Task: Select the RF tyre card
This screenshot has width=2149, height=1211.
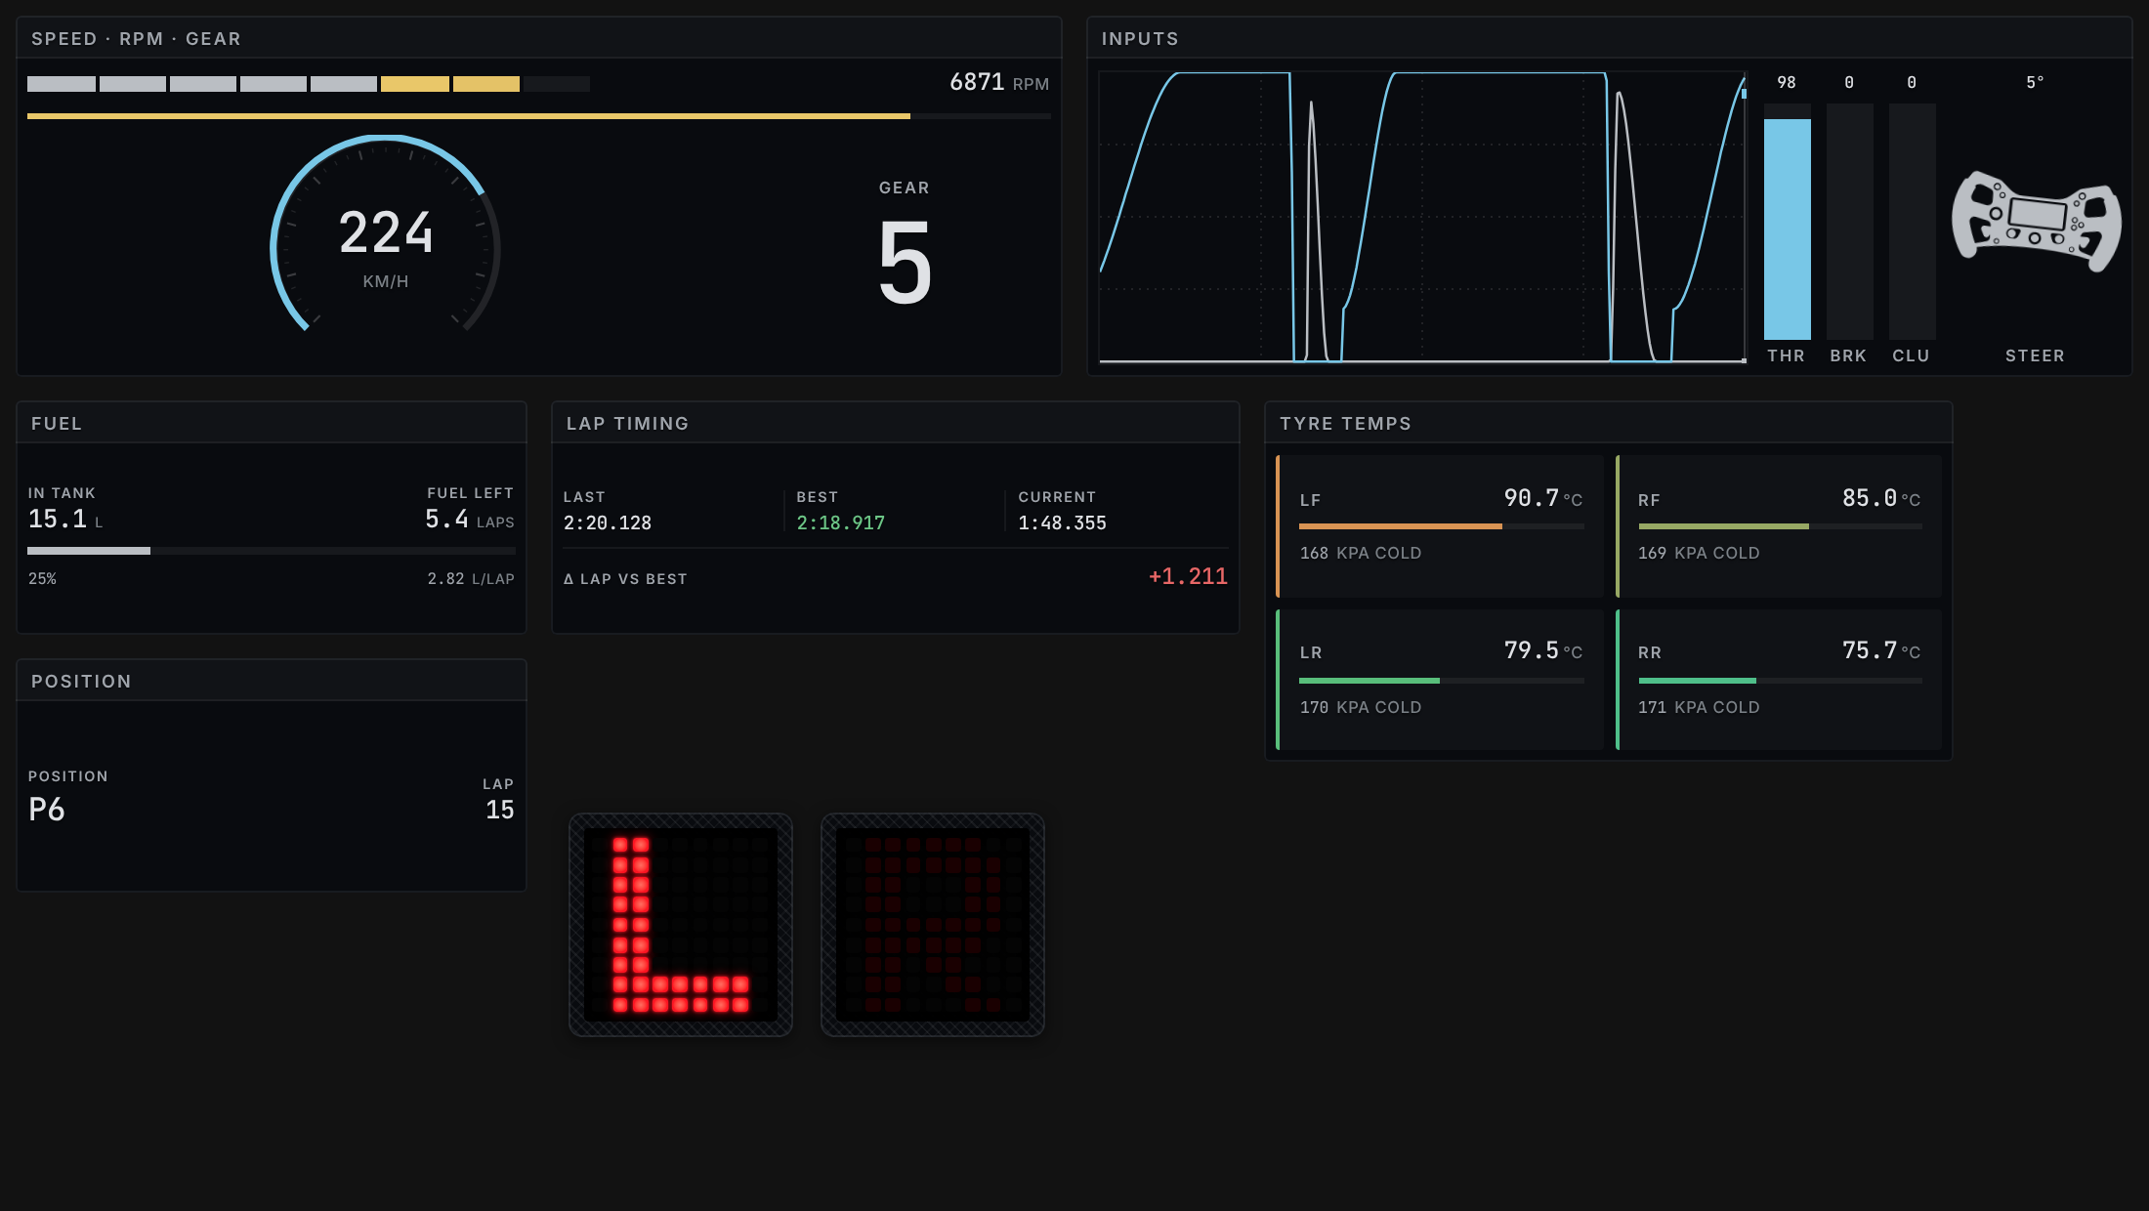Action: click(x=1779, y=525)
